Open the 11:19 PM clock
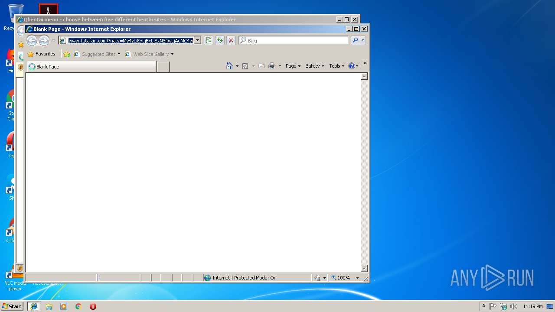 [x=533, y=306]
